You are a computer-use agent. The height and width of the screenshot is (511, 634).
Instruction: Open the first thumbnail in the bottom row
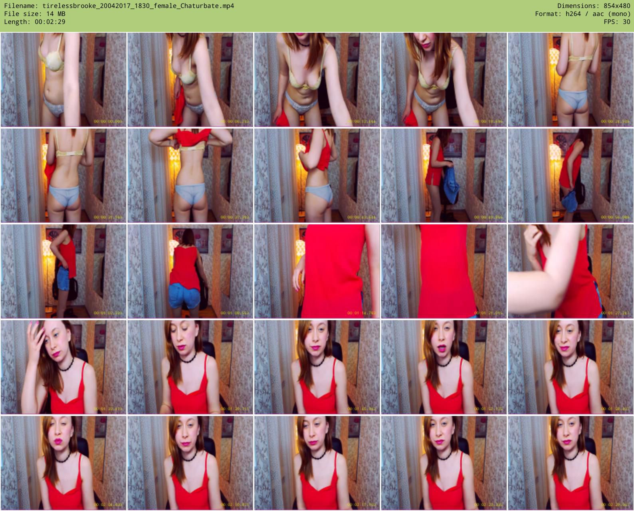[63, 463]
